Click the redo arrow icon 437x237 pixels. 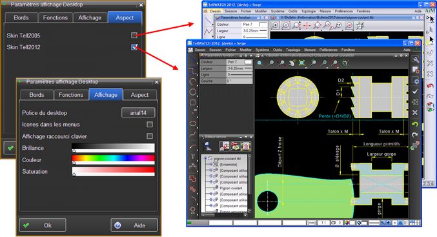[x=415, y=135]
